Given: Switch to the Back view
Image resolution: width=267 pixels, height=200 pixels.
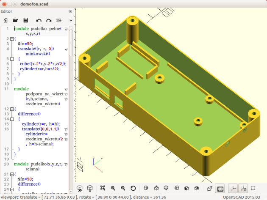Looking at the screenshot, I should pos(197,188).
